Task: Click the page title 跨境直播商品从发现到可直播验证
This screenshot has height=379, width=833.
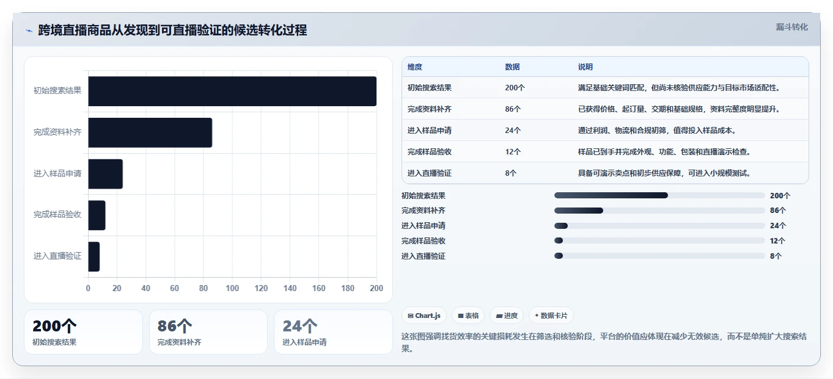Action: (x=172, y=30)
